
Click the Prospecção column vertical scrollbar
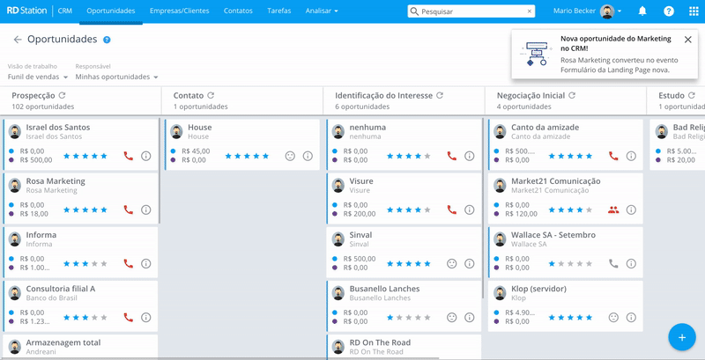pos(160,171)
